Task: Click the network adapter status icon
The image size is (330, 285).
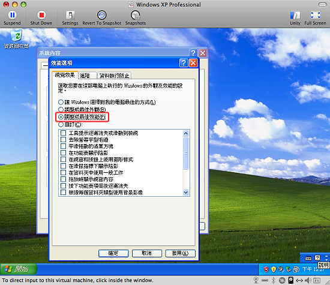Action: coord(299,280)
